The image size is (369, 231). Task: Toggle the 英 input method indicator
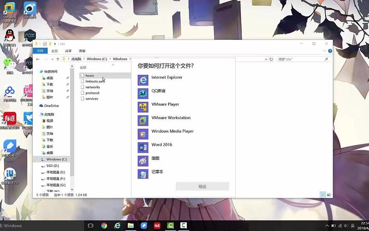point(352,225)
